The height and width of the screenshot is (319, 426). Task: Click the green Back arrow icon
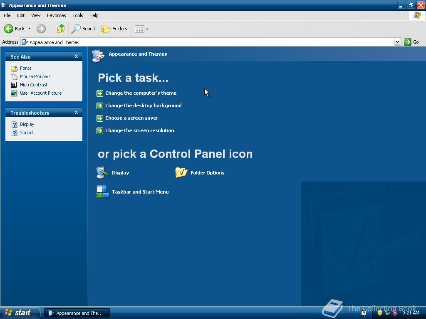coord(8,29)
